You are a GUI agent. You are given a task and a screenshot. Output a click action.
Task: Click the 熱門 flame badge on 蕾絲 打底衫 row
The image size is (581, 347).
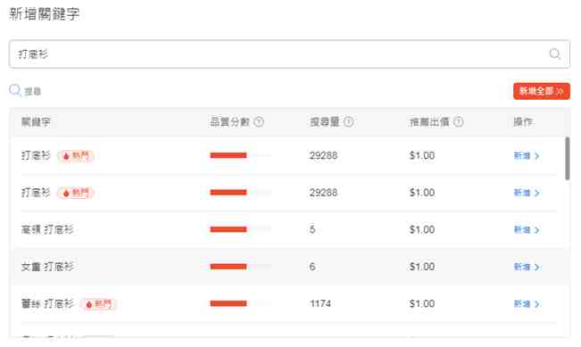point(98,304)
